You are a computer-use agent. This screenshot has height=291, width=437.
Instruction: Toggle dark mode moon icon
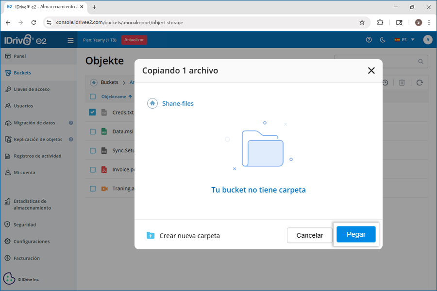click(383, 40)
